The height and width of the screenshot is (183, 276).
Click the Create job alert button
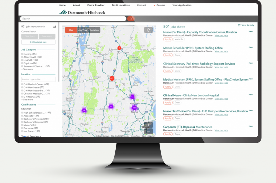[x=38, y=42]
